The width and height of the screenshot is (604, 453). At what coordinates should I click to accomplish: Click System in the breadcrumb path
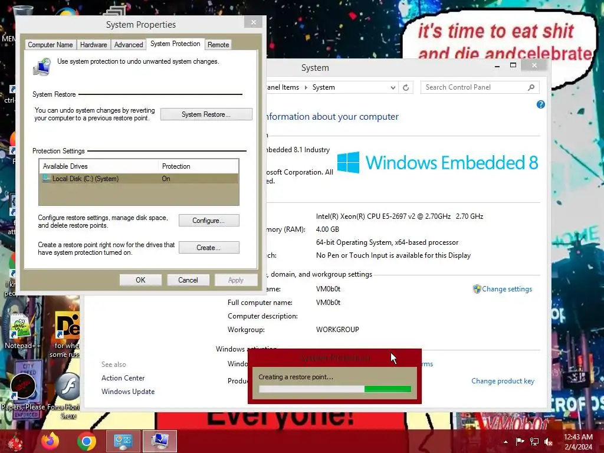(x=324, y=87)
